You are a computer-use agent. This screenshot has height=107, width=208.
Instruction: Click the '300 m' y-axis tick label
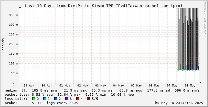[x=13, y=25]
